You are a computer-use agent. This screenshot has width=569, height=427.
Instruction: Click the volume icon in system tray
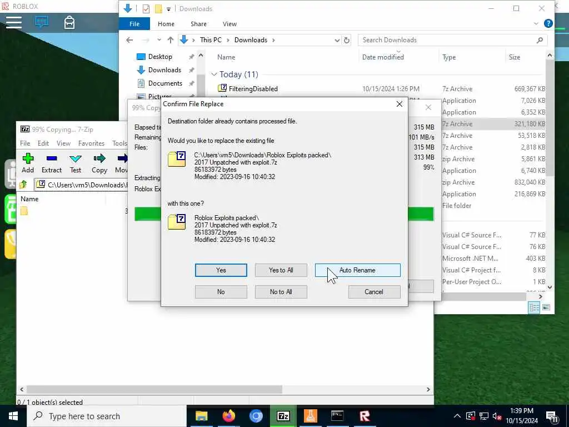coord(497,416)
